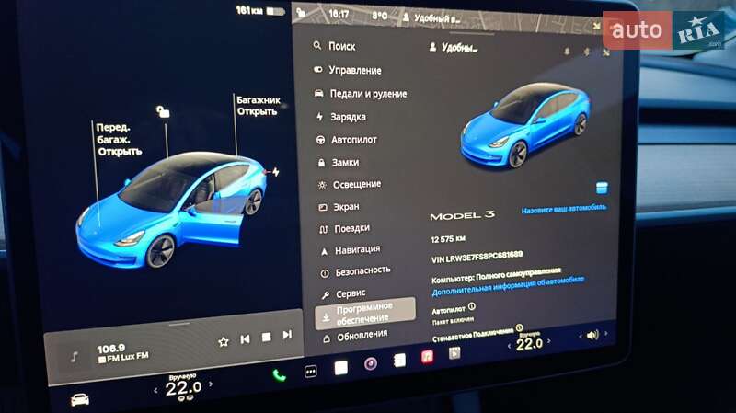Tap the 16:17 clock in status bar

[x=339, y=15]
